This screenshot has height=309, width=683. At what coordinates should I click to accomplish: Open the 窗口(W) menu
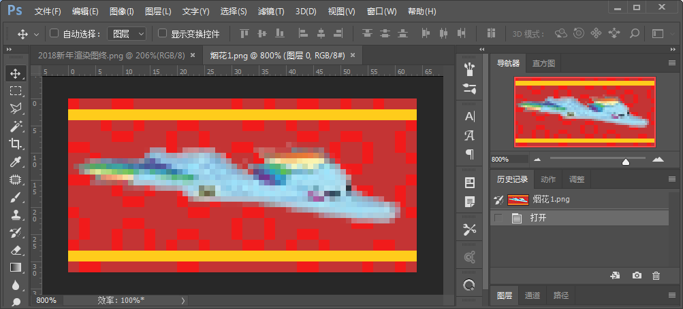[x=381, y=12]
